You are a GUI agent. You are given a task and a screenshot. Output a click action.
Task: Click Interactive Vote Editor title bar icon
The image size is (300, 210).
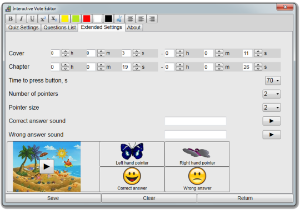pyautogui.click(x=8, y=9)
